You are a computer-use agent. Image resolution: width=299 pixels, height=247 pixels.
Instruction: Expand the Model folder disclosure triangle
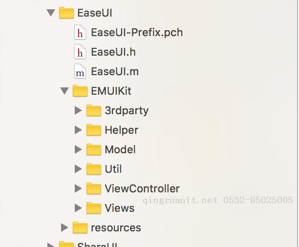tap(78, 149)
